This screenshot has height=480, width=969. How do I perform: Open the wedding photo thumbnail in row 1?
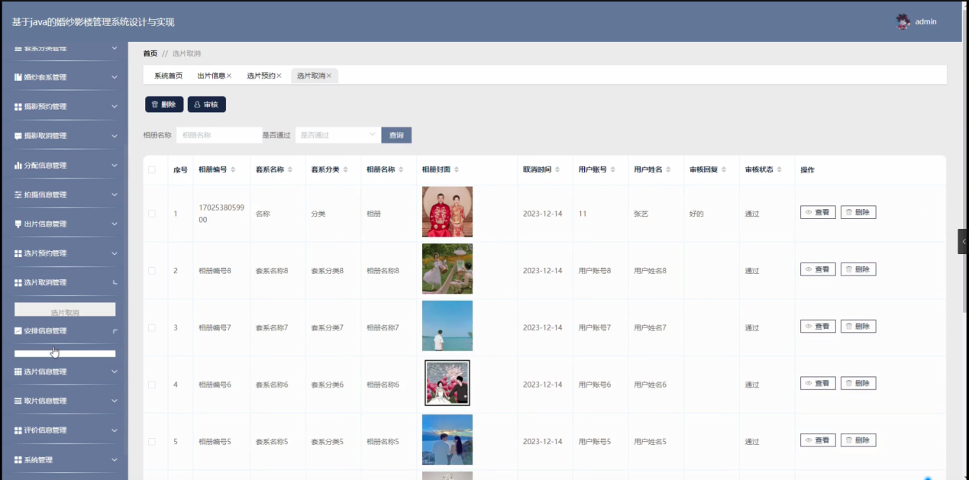(x=447, y=211)
